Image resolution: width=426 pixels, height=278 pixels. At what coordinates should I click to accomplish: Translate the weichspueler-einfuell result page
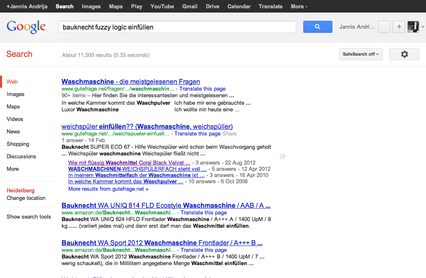(x=198, y=133)
